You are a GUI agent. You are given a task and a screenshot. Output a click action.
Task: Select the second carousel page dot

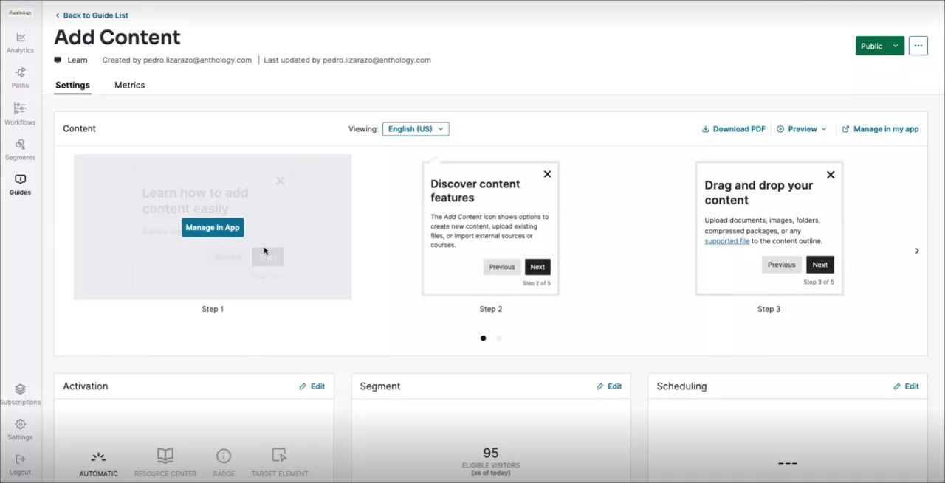[499, 338]
